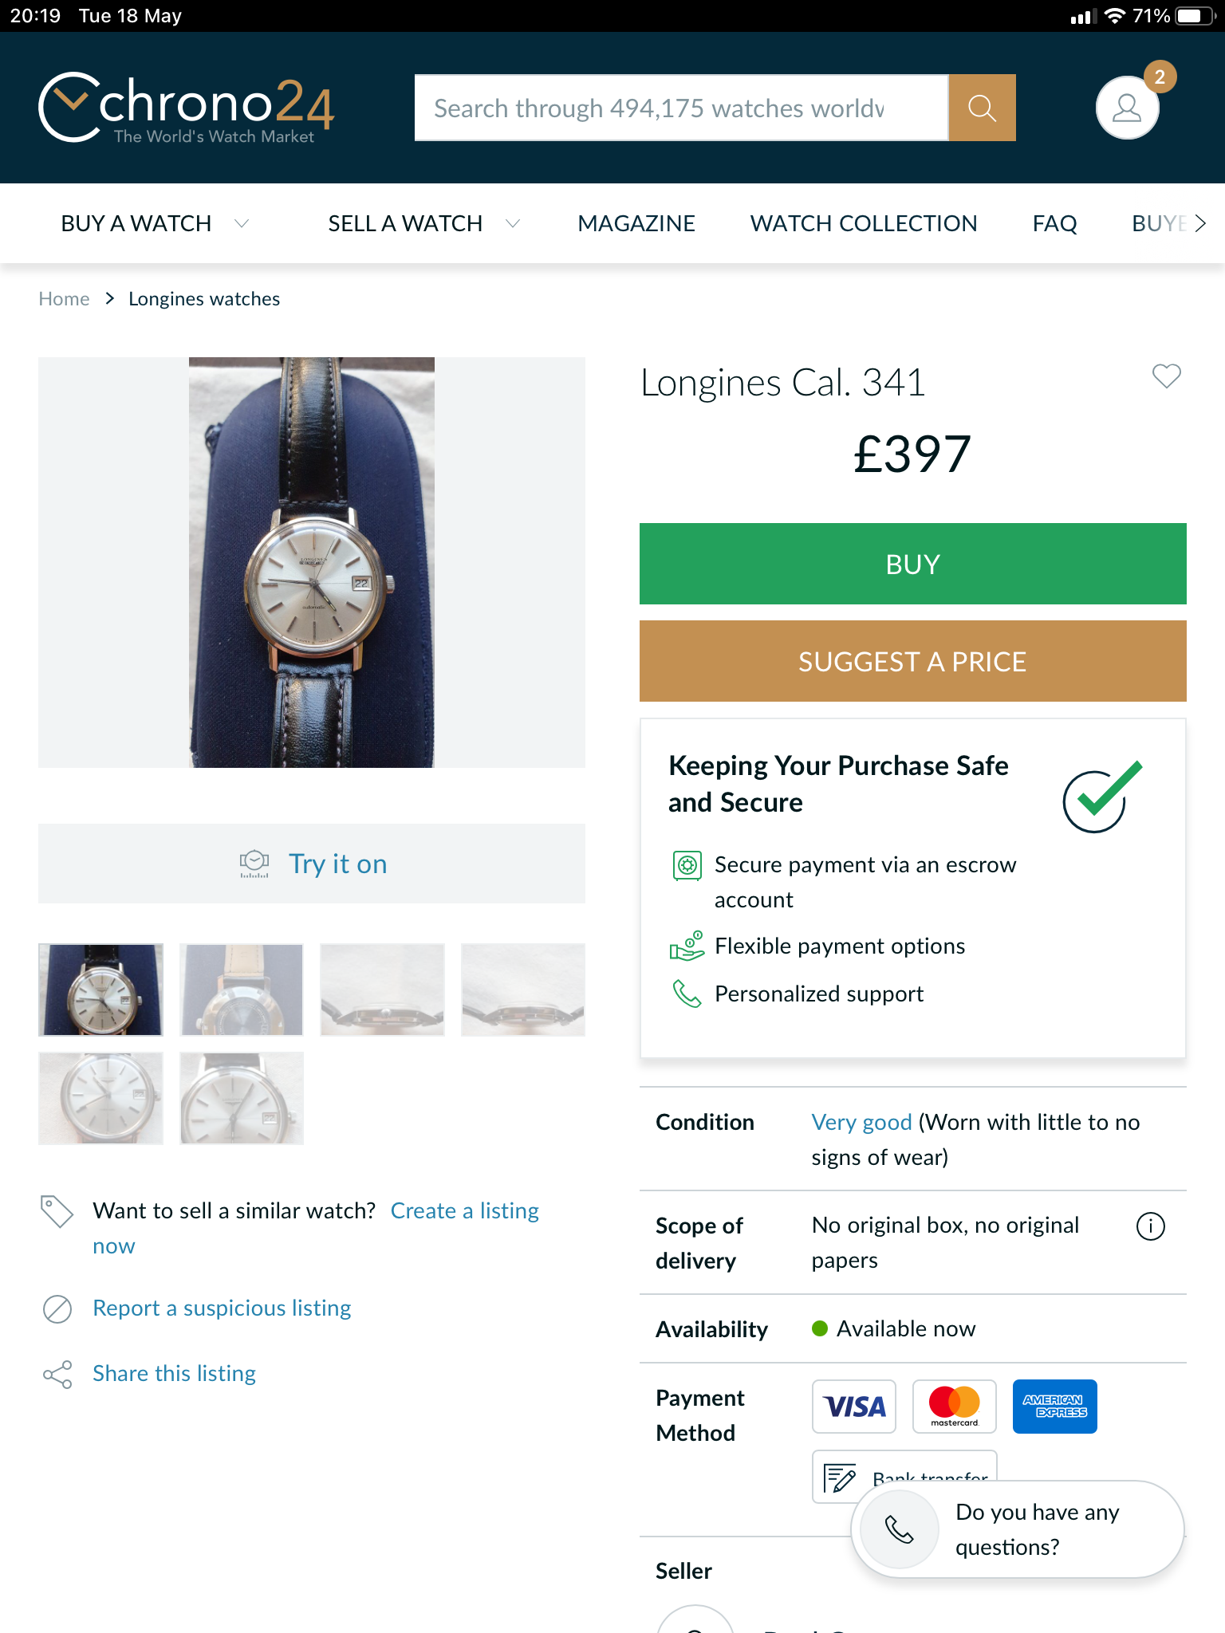Expand the Sell a Watch dropdown chevron
Screen dimensions: 1225x1633
(513, 223)
